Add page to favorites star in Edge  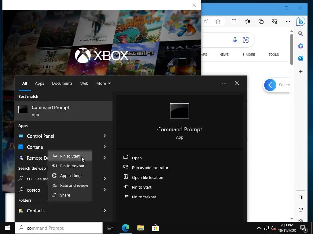[x=218, y=21]
